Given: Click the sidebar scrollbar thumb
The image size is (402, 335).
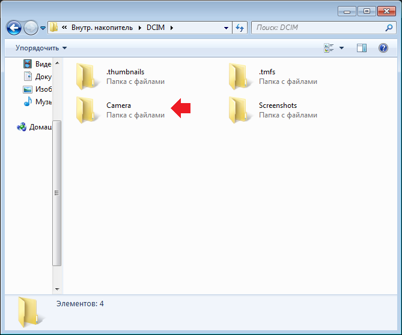Looking at the screenshot, I should [57, 193].
